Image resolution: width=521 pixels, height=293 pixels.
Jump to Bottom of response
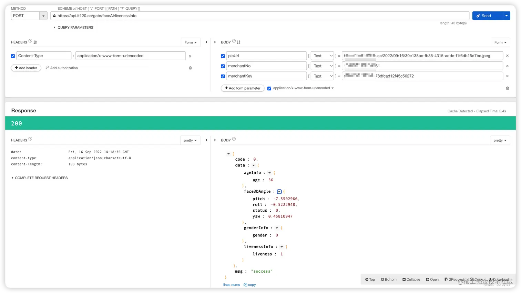[x=389, y=280]
